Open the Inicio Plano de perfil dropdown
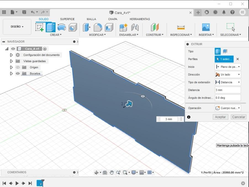 pyautogui.click(x=228, y=67)
